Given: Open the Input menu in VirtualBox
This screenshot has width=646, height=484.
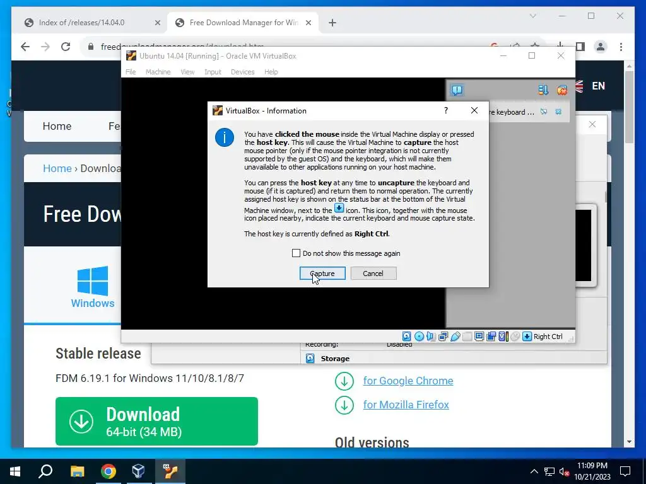Looking at the screenshot, I should (x=213, y=72).
